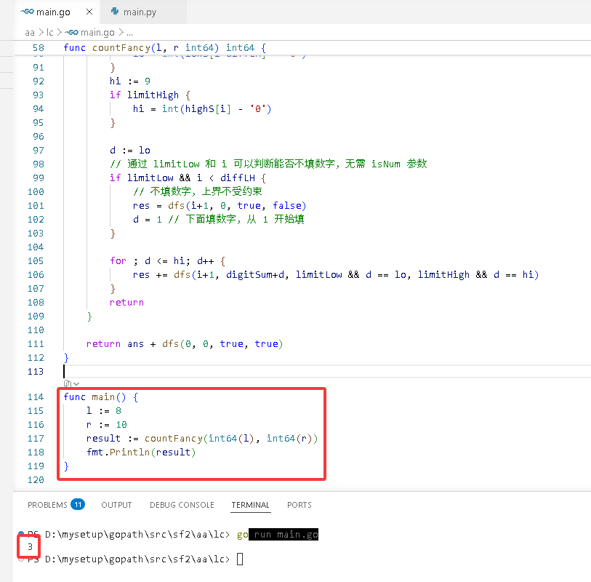Image resolution: width=591 pixels, height=582 pixels.
Task: Click the Go file icon in main.go tab
Action: pos(27,12)
